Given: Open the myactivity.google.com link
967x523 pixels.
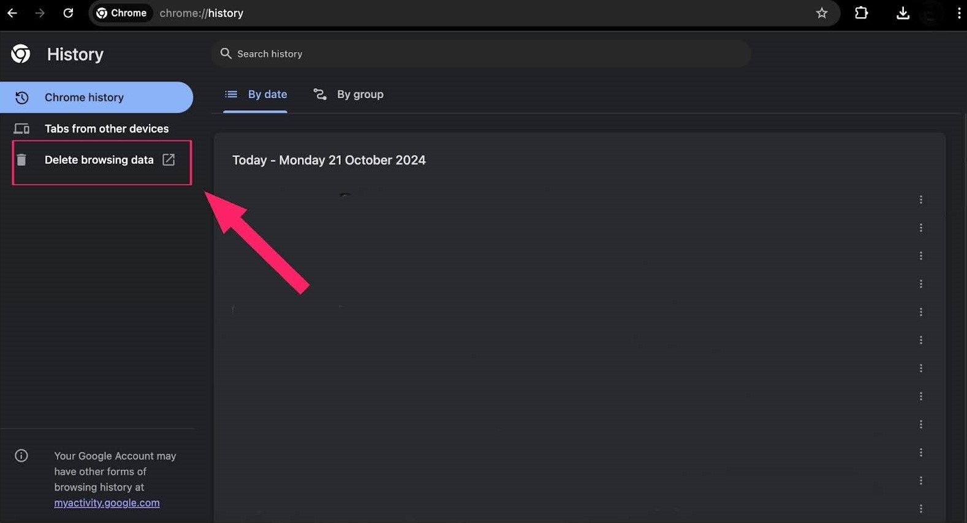Looking at the screenshot, I should (107, 503).
